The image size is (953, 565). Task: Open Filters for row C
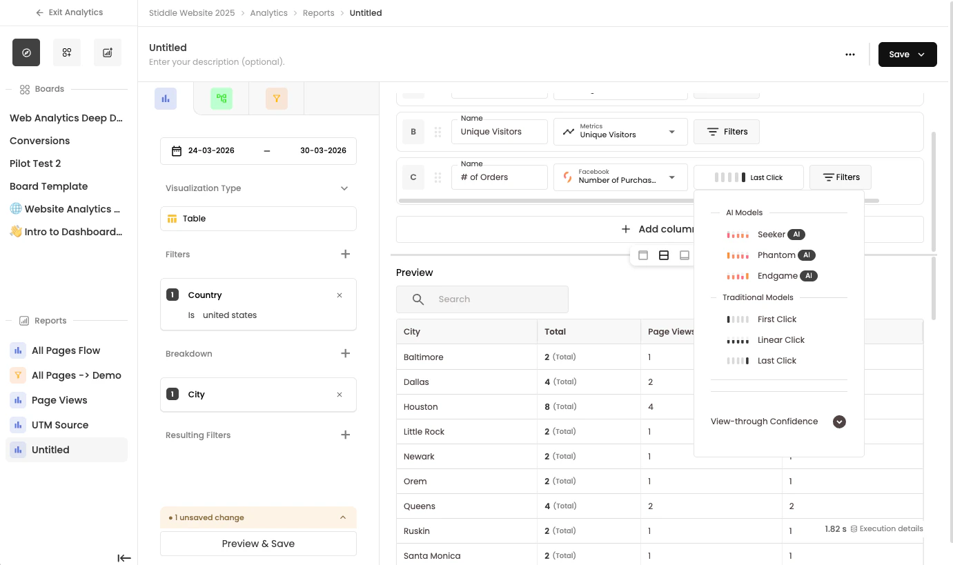tap(841, 177)
